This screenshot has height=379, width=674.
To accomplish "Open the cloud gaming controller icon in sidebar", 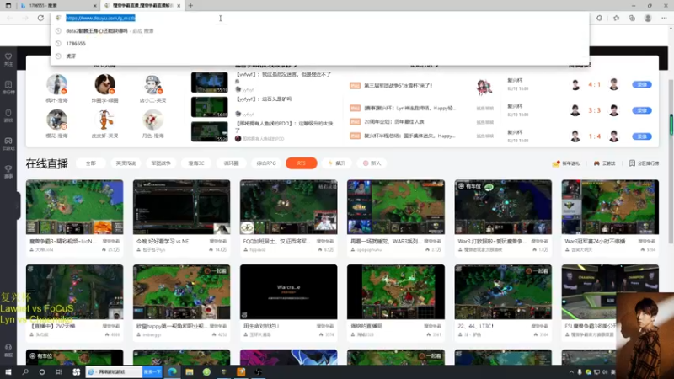I will pyautogui.click(x=8, y=141).
